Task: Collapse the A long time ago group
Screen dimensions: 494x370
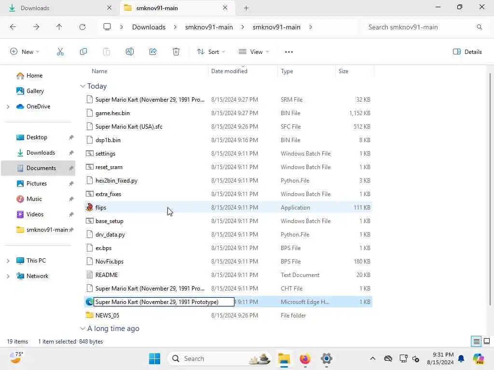Action: (82, 329)
